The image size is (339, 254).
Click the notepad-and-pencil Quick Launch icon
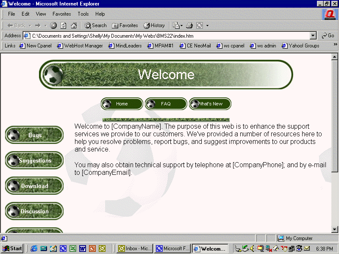(x=53, y=248)
